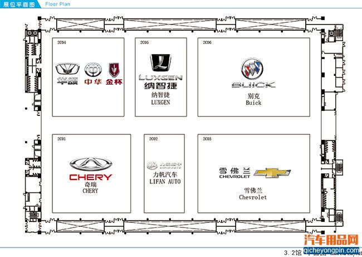Click the Luxgen emblem logo
Viewport: 362px width, 257px height.
point(160,63)
